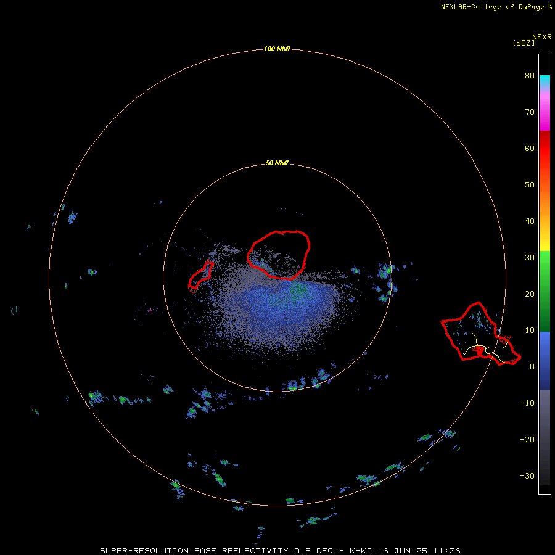This screenshot has width=555, height=555.
Task: Click the [dBZ] units label
Action: [524, 43]
